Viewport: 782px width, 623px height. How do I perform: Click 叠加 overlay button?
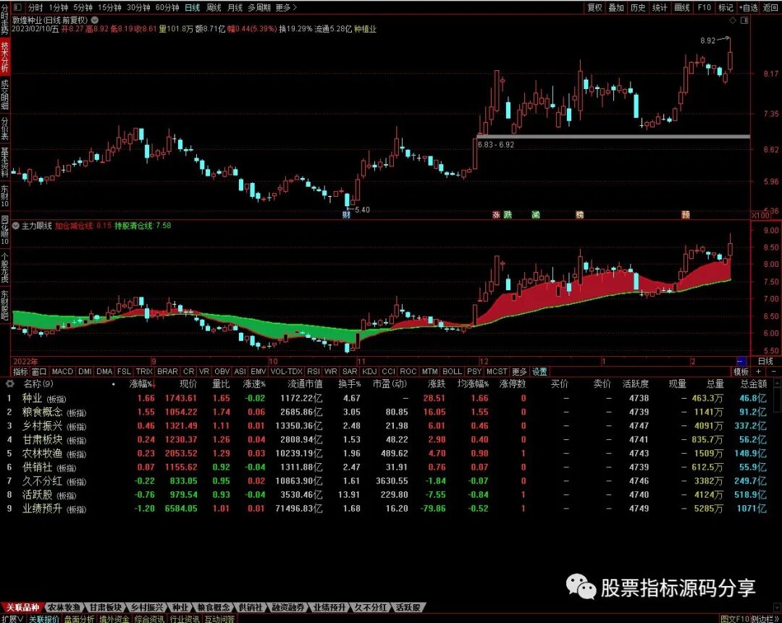point(616,7)
